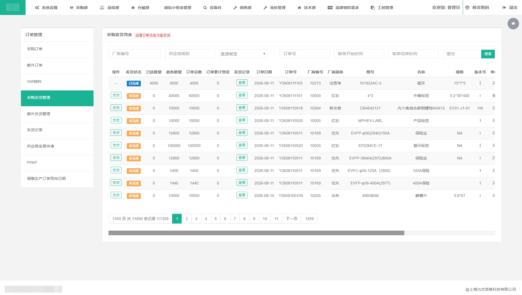Open 发货记录 sidebar item
This screenshot has height=295, width=522.
click(x=57, y=130)
